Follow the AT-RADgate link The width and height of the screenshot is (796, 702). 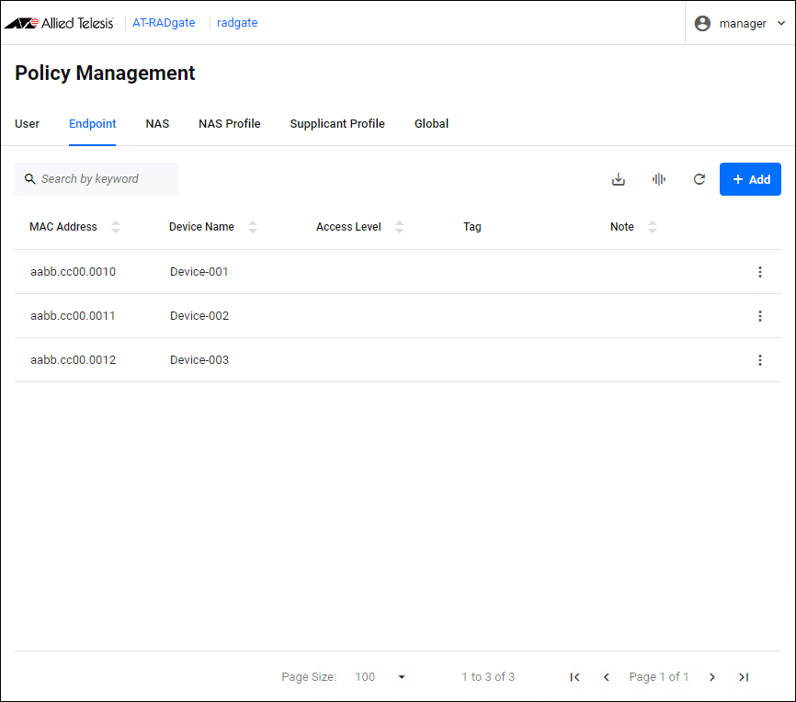click(x=164, y=23)
